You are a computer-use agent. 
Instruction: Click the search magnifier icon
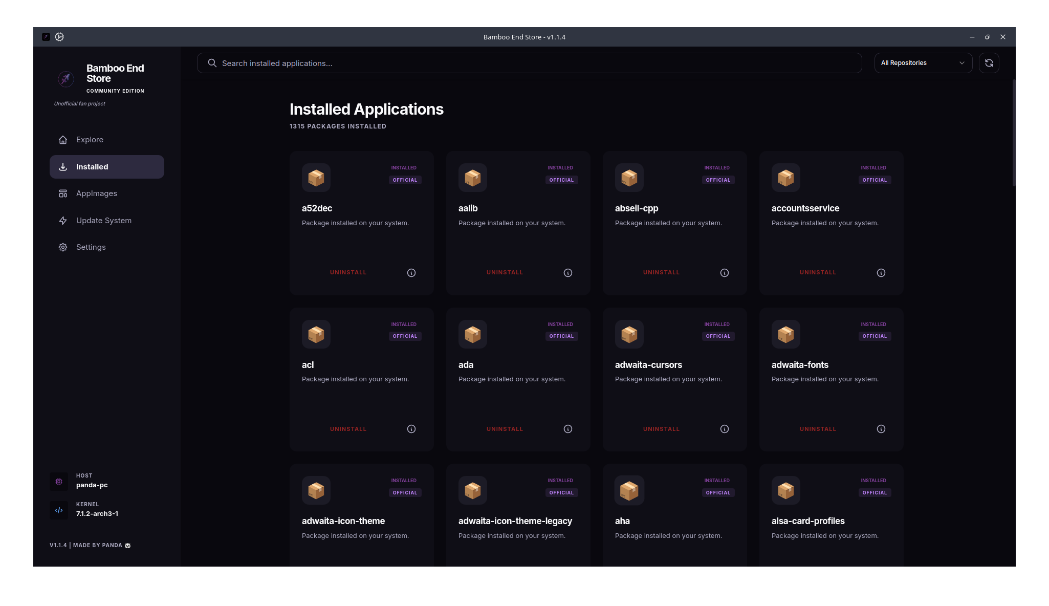tap(212, 63)
